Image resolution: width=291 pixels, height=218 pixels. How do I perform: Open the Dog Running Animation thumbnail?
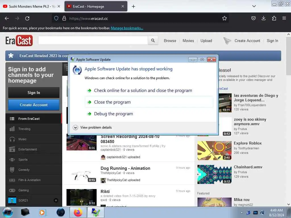[82, 175]
